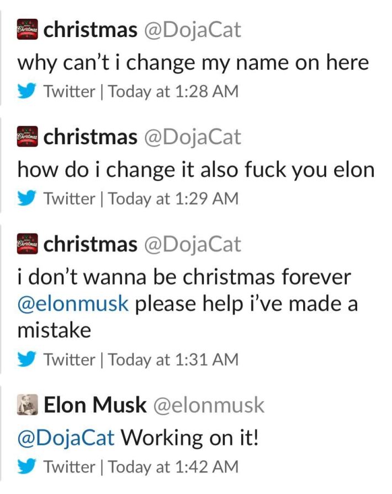This screenshot has width=392, height=494.
Task: Click the Twitter bird icon beside 1:42 AM
Action: point(28,467)
